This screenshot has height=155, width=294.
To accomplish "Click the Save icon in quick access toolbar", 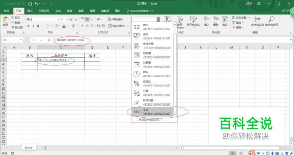I will 30,4.
